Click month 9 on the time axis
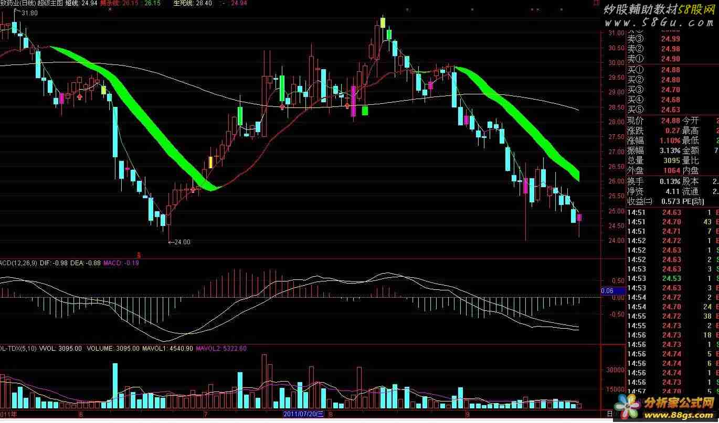719x423 pixels. (468, 414)
